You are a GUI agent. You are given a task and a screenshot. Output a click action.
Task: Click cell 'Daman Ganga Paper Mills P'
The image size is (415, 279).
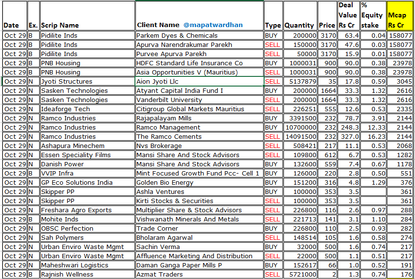[199, 265]
